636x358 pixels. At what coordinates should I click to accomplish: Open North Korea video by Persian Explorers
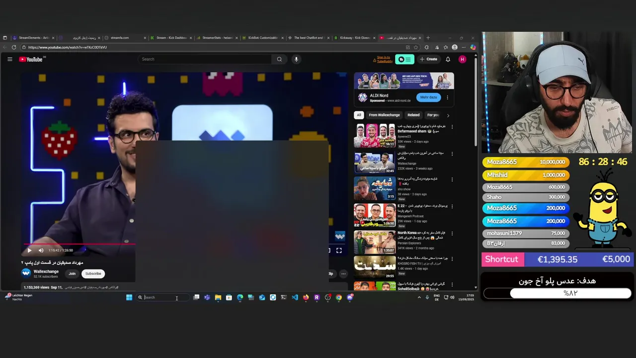[x=375, y=242]
